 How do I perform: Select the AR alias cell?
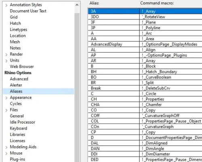point(114,61)
